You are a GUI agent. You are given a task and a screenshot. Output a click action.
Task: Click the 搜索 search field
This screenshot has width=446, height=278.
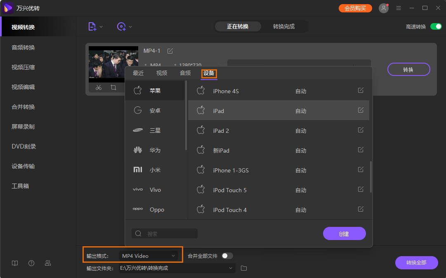pyautogui.click(x=164, y=233)
